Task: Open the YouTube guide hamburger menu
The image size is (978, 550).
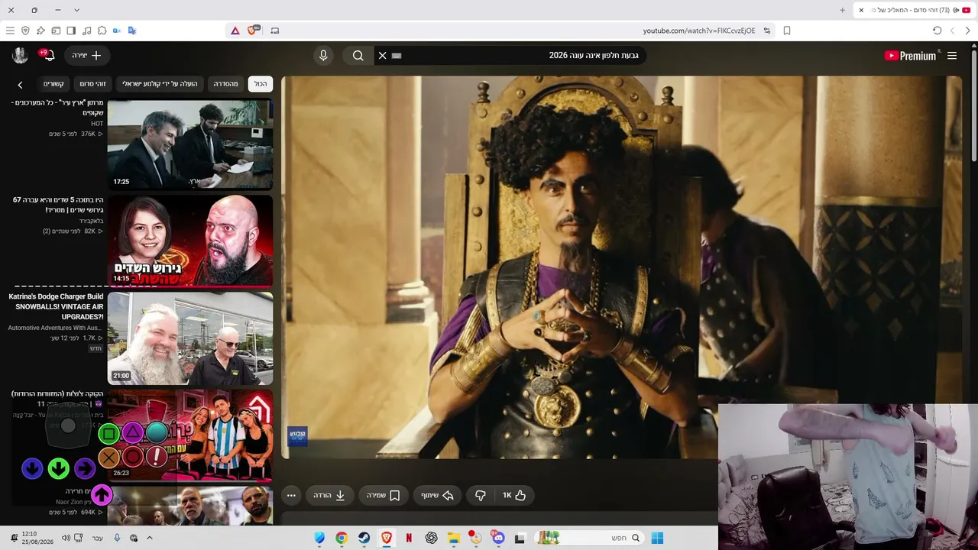Action: (x=952, y=56)
